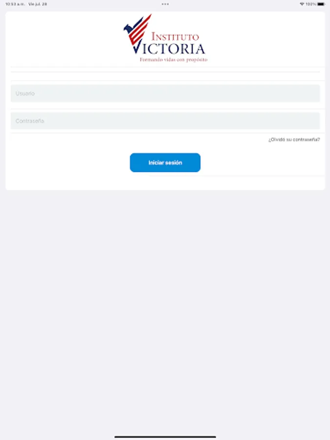Open the three-dot multitasking menu at top
330x440 pixels.
pyautogui.click(x=165, y=4)
